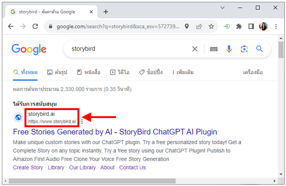Screen dimensions: 286x186
Task: Click the vertical scrollbar thumb
Action: 281,50
